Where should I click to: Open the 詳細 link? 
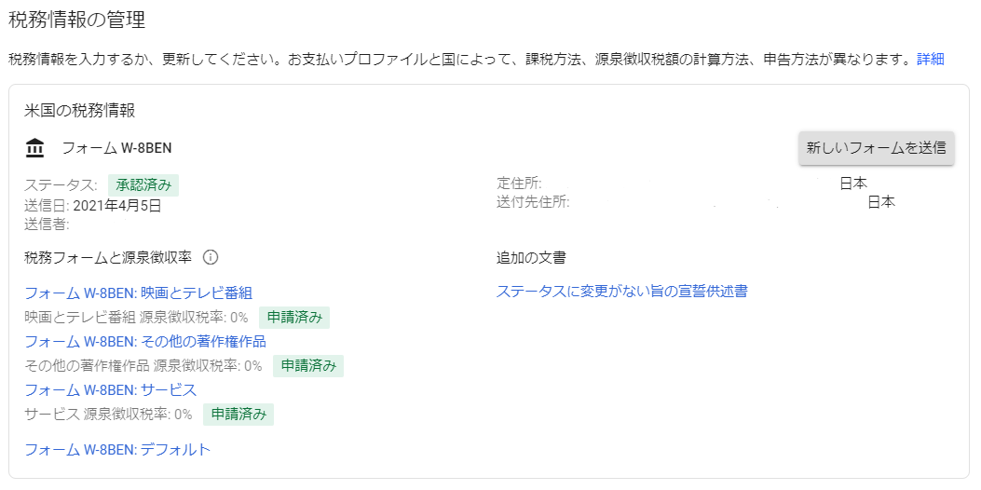click(x=931, y=60)
